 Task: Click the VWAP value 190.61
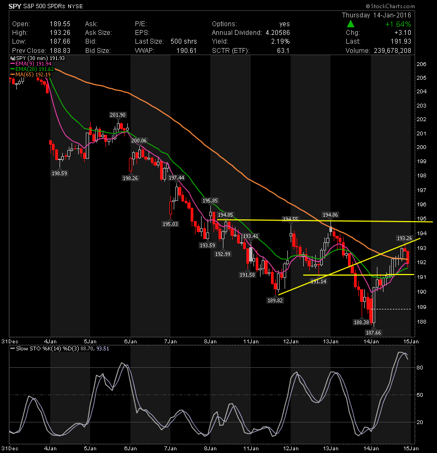pyautogui.click(x=186, y=51)
